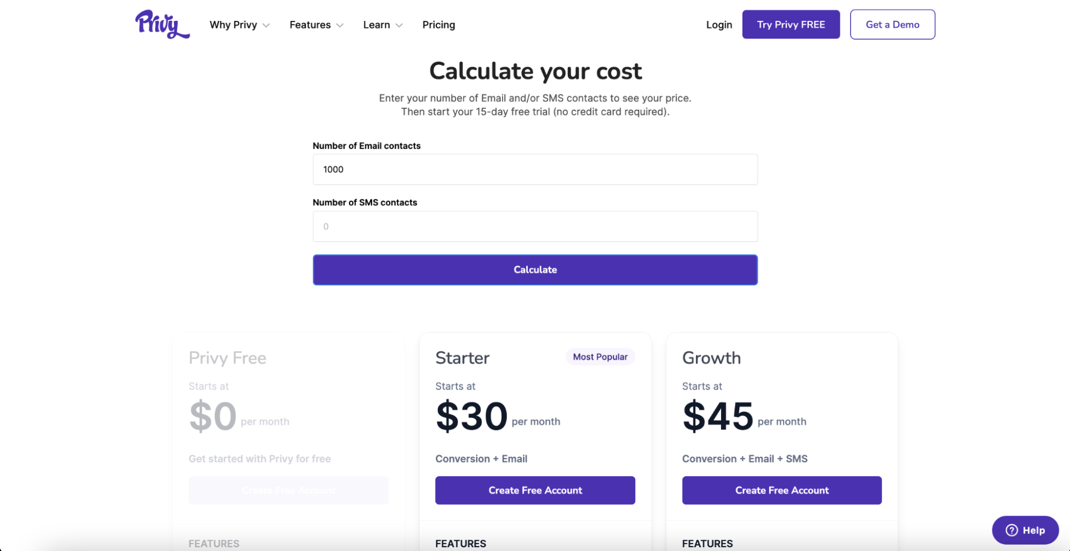The width and height of the screenshot is (1070, 551).
Task: Expand the Why Privy navigation dropdown
Action: click(233, 25)
